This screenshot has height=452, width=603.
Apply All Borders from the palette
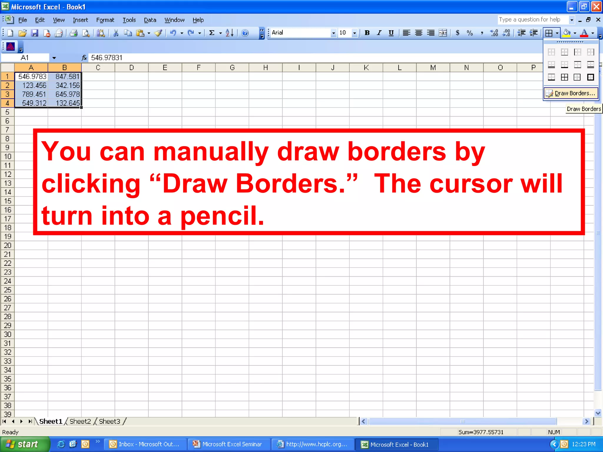coord(564,77)
